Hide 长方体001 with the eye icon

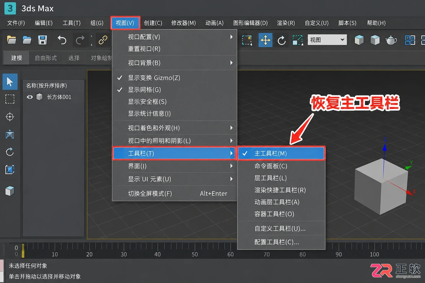[x=30, y=97]
